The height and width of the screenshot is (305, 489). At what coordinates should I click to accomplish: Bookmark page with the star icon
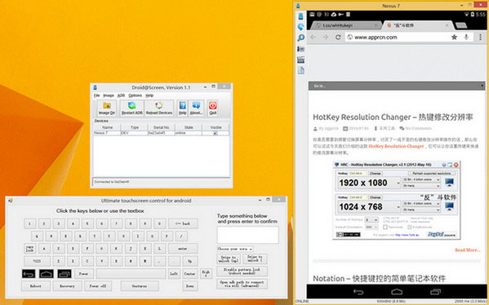click(x=454, y=37)
